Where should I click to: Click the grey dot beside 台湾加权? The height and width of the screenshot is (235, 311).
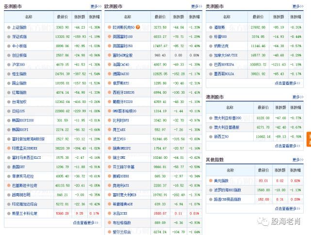9,102
